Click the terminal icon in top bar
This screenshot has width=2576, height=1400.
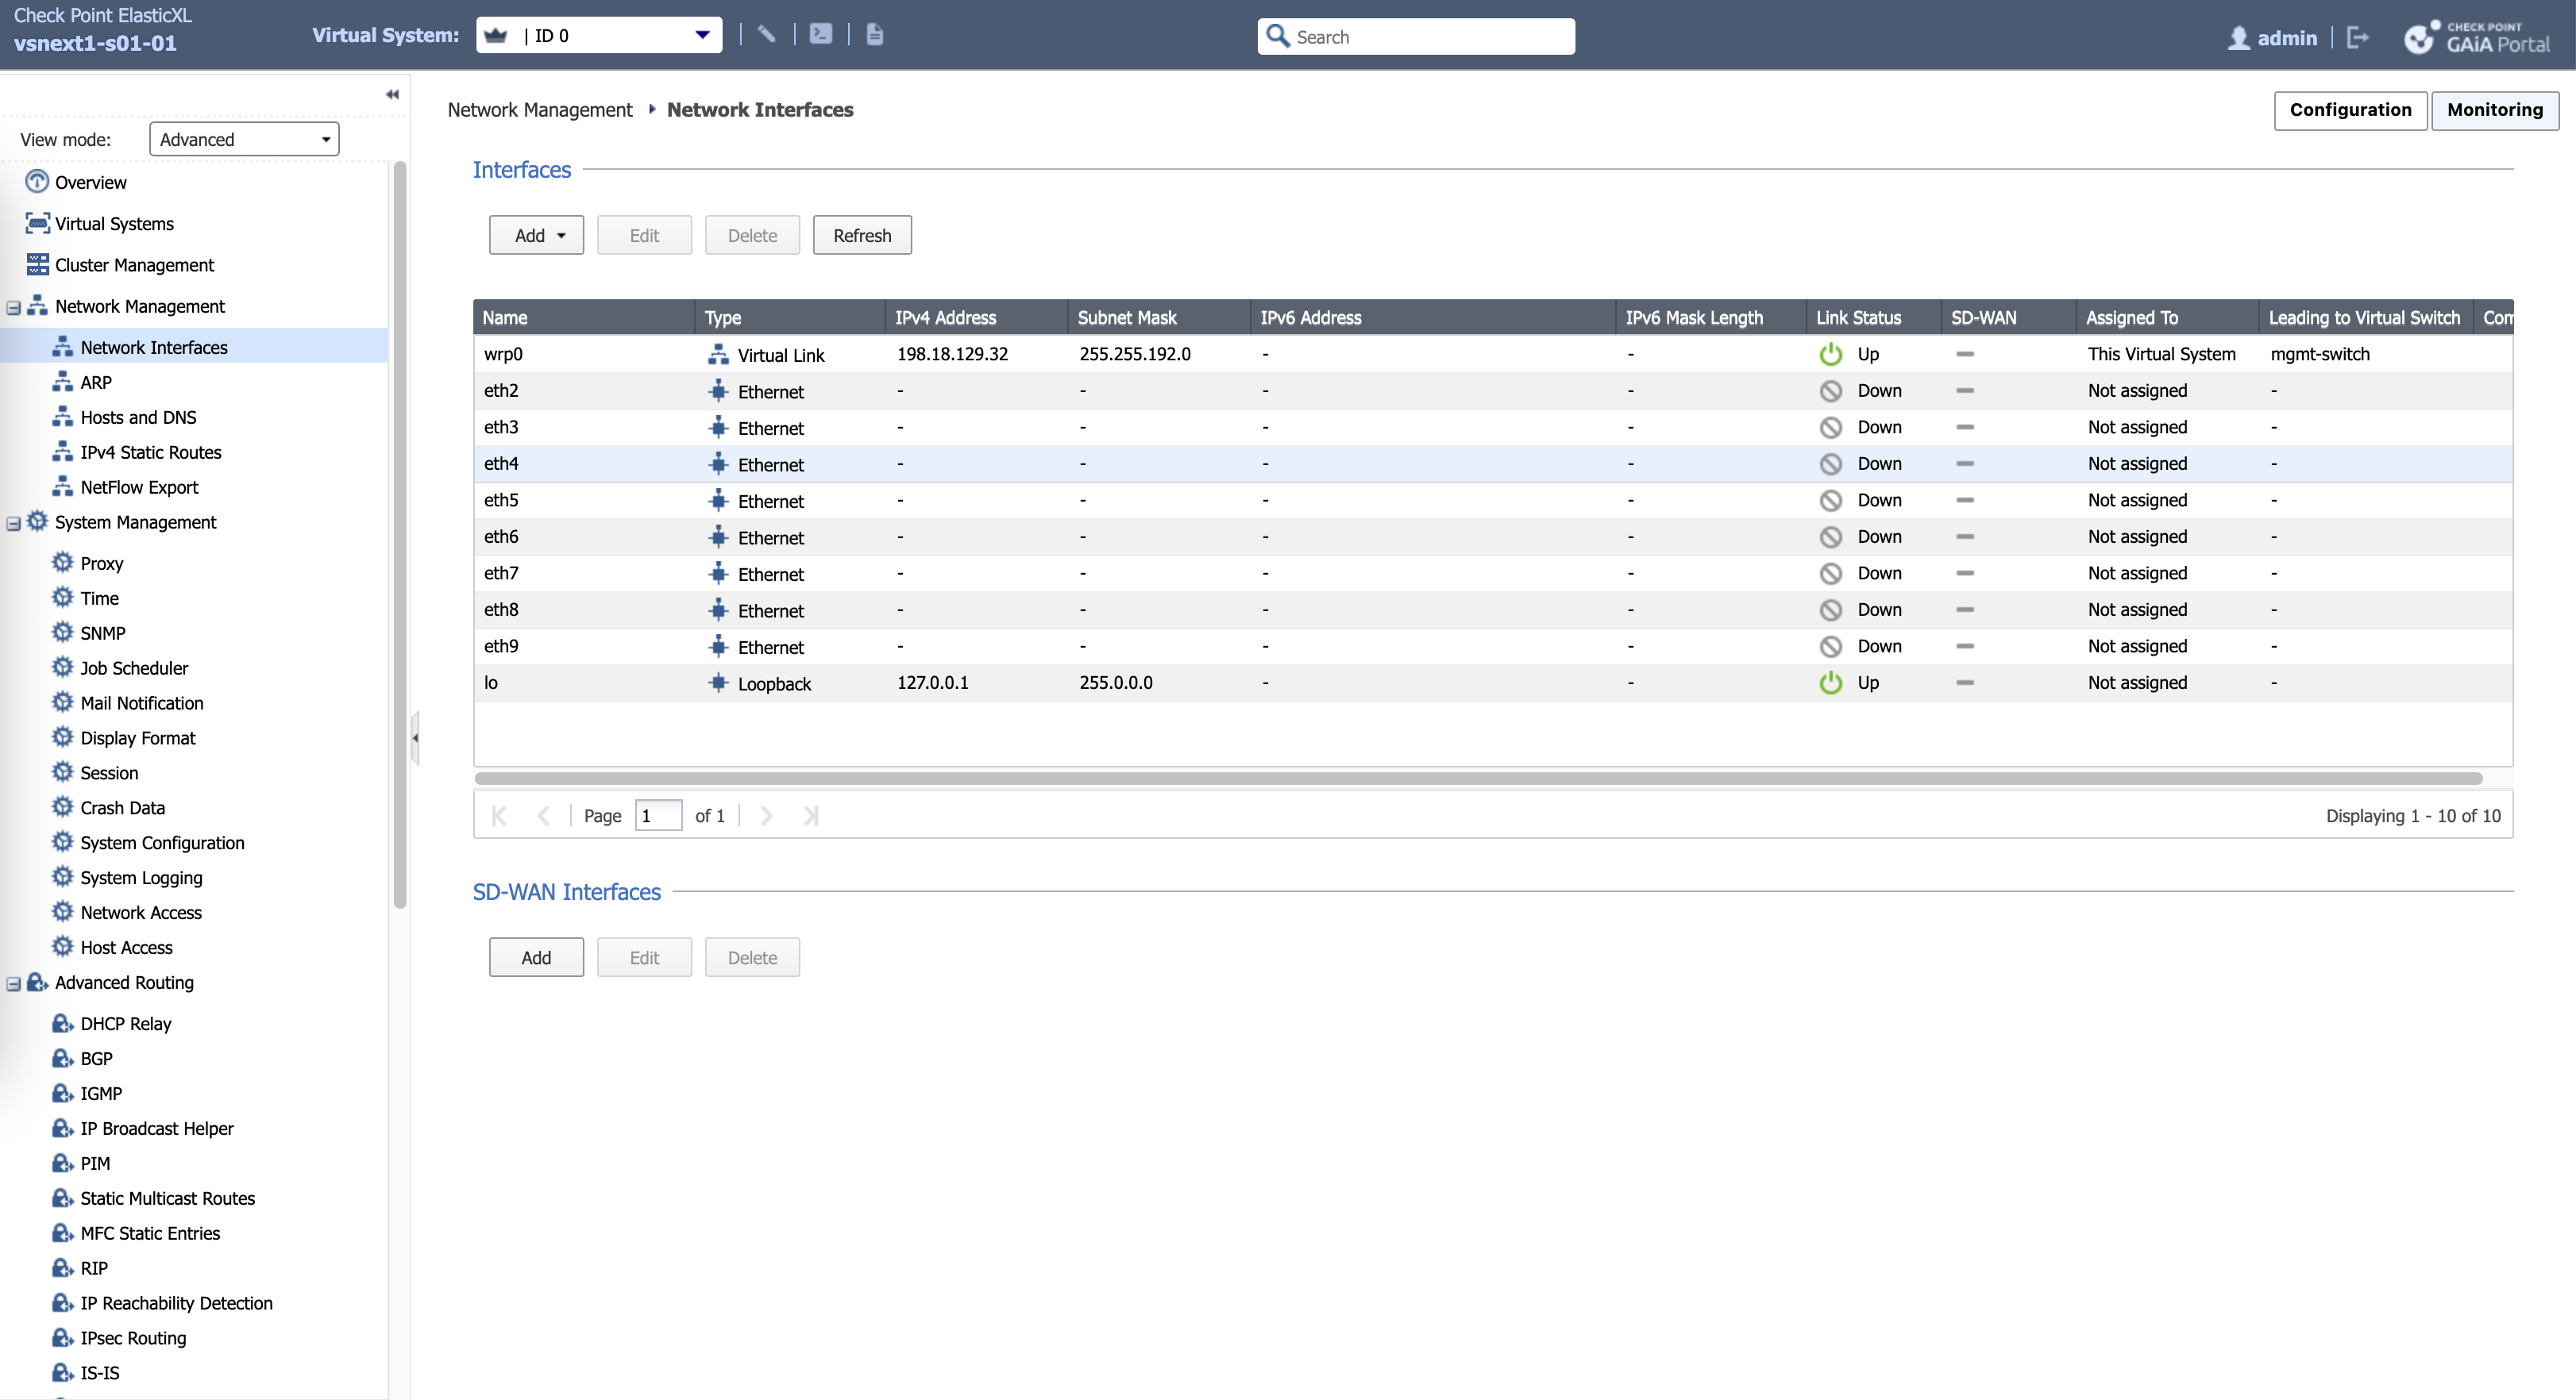(820, 34)
